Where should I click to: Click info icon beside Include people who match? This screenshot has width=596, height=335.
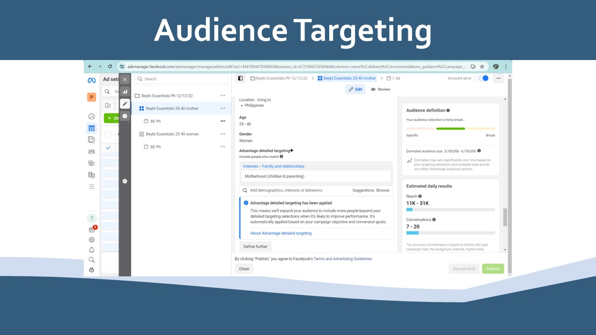281,156
